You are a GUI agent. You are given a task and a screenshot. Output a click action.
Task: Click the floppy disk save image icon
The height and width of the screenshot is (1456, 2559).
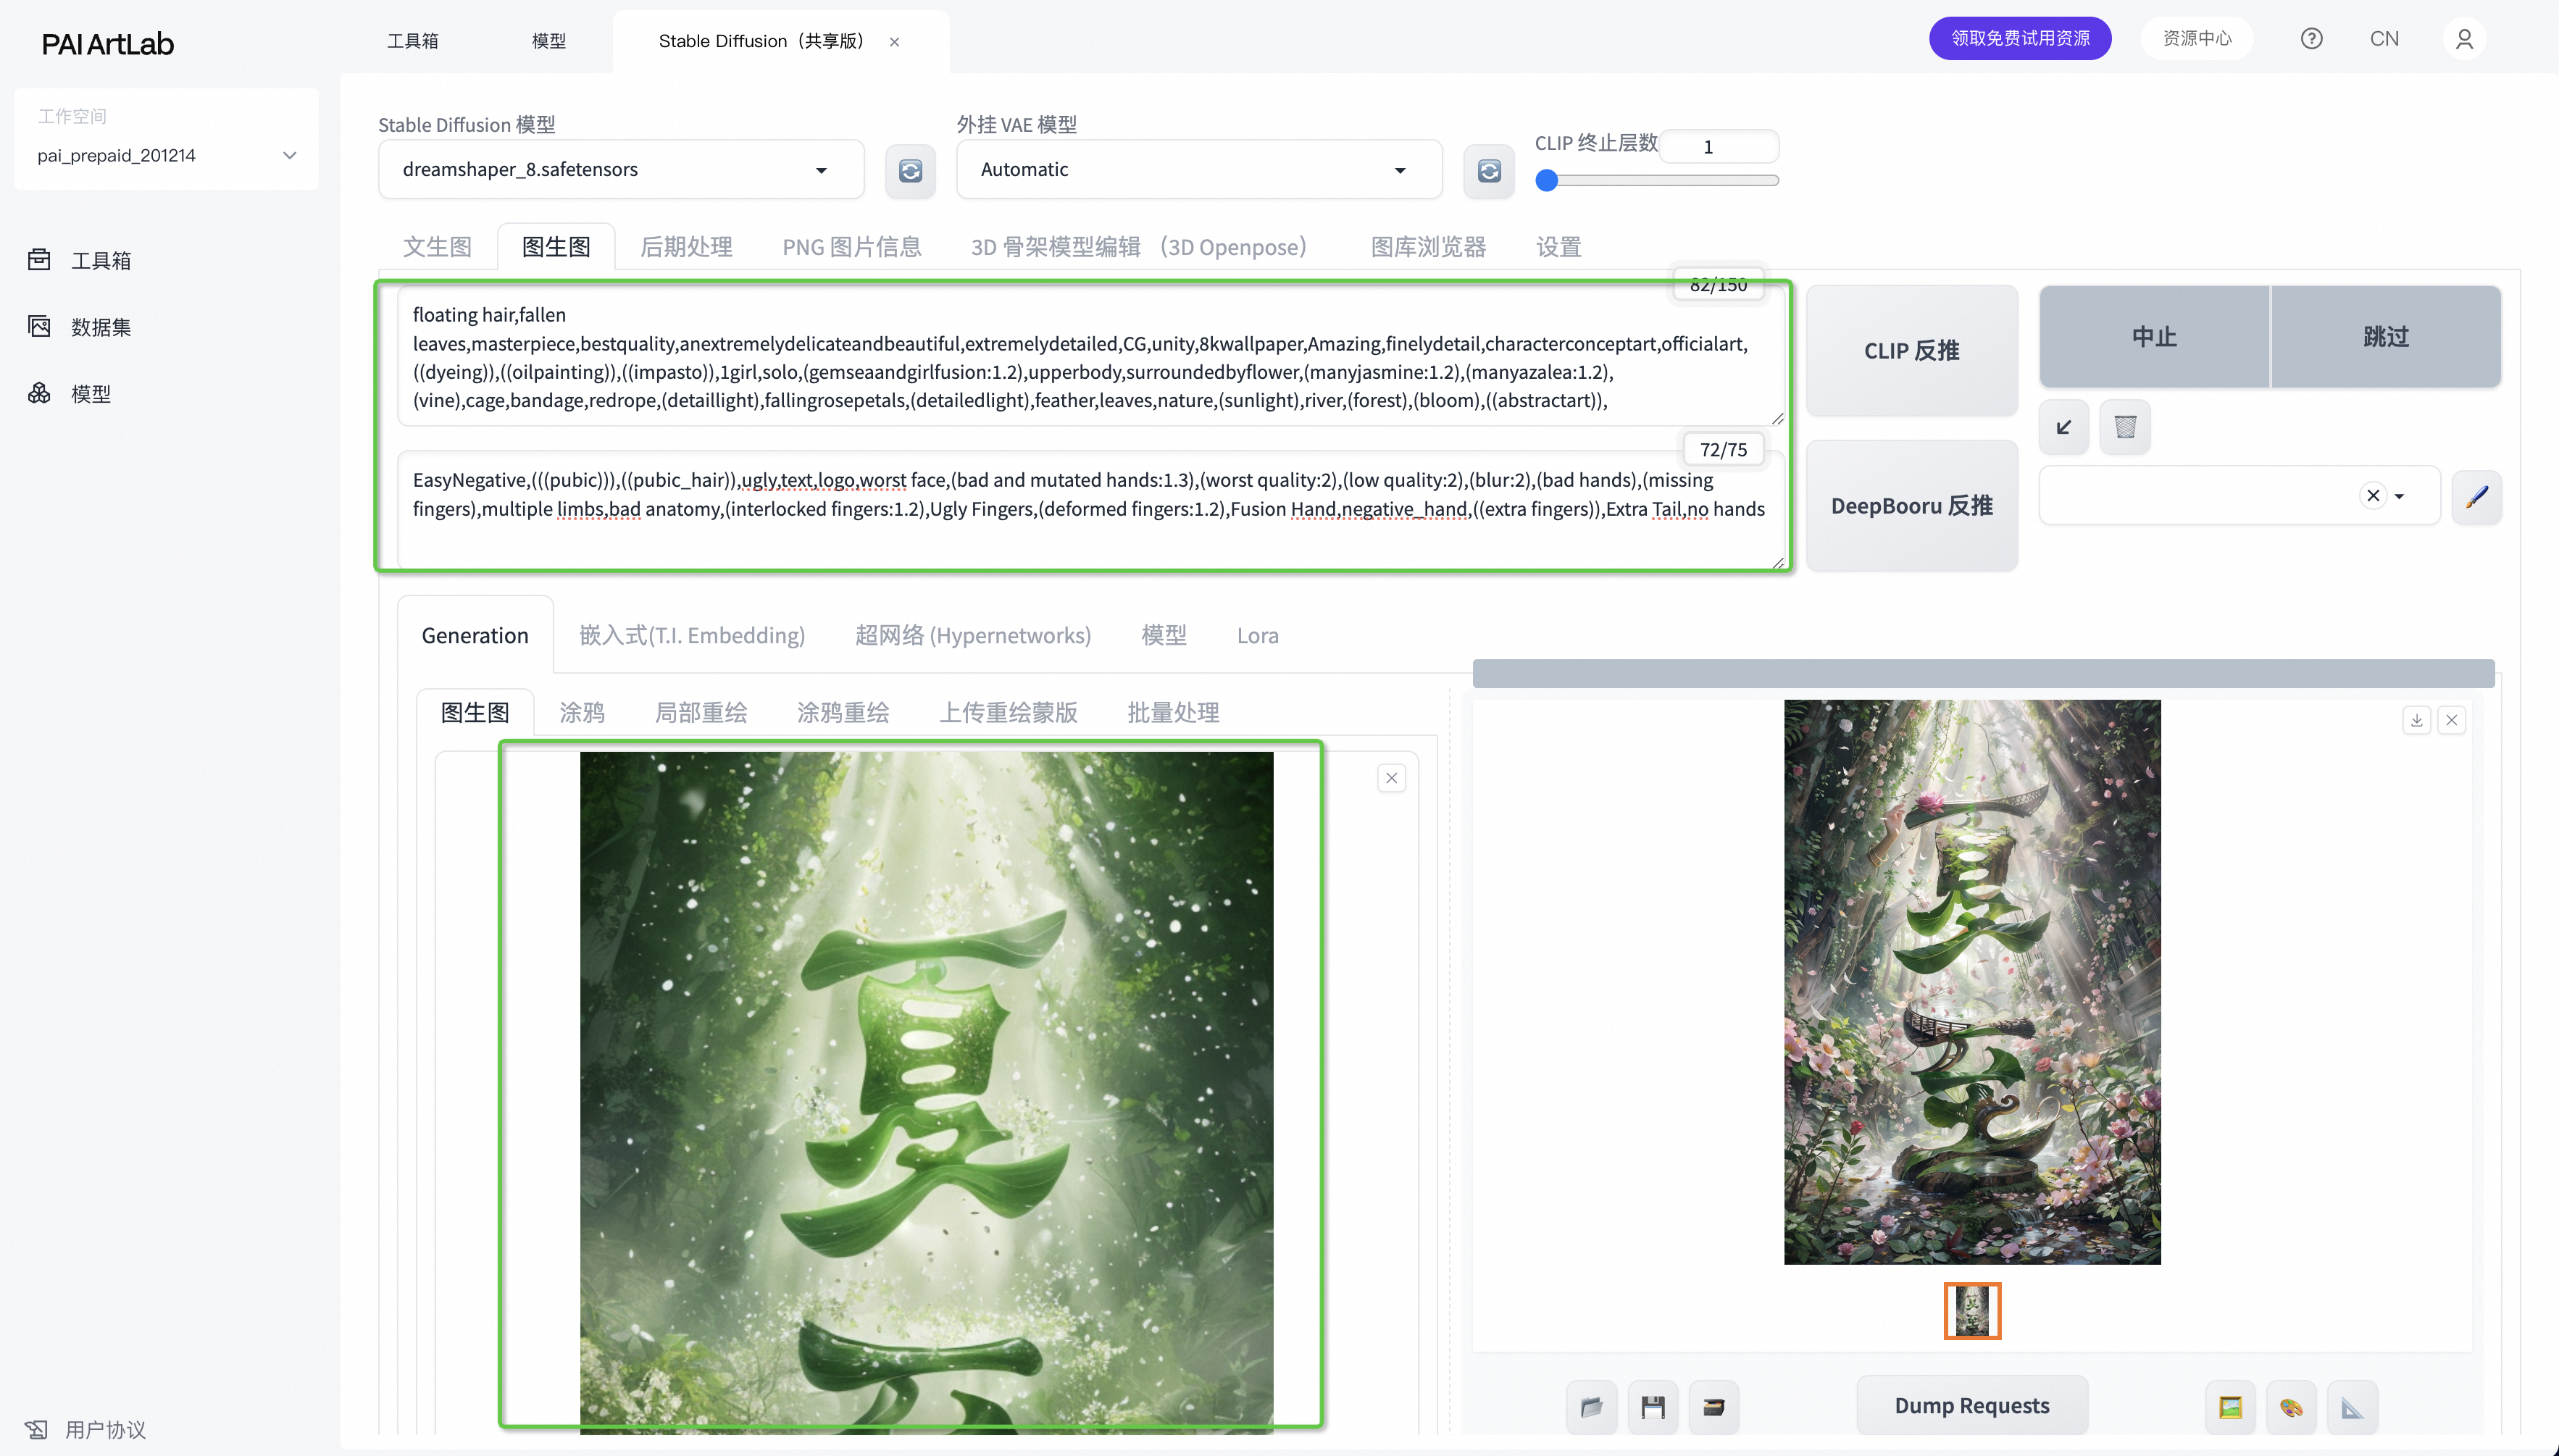(x=1652, y=1407)
